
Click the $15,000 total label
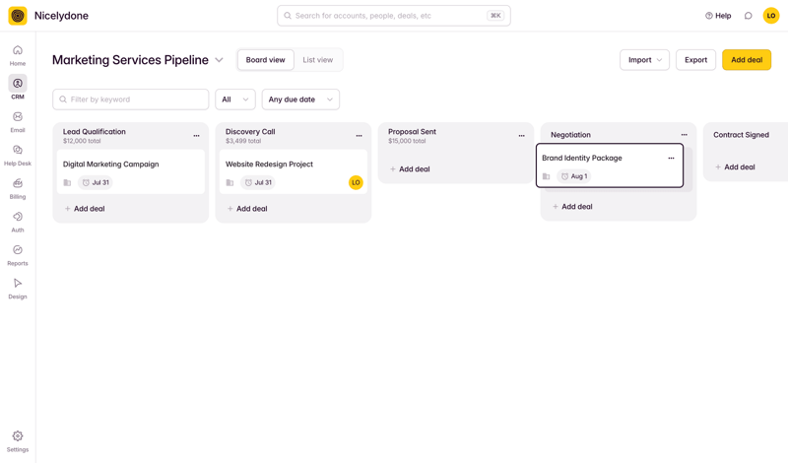point(407,141)
